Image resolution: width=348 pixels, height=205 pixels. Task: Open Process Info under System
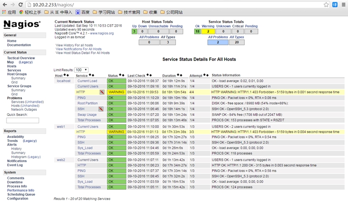tap(17, 186)
